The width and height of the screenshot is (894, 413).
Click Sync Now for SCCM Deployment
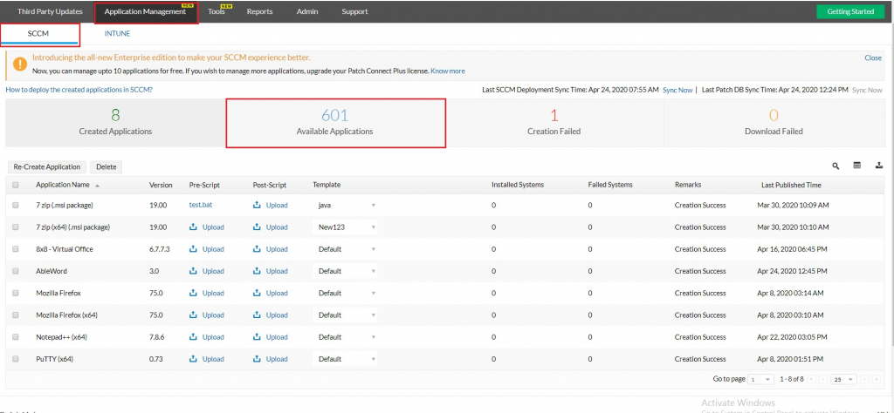tap(677, 90)
